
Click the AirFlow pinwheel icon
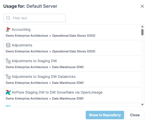pyautogui.click(x=8, y=92)
